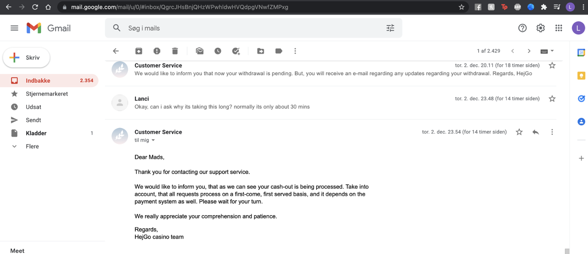This screenshot has width=588, height=254.
Task: Star the 23.54 Customer Service message
Action: click(x=519, y=132)
